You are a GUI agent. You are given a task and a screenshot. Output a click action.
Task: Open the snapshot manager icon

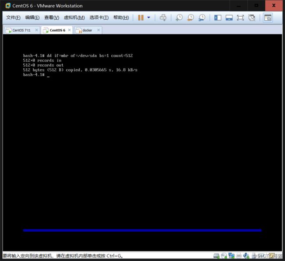point(202,17)
